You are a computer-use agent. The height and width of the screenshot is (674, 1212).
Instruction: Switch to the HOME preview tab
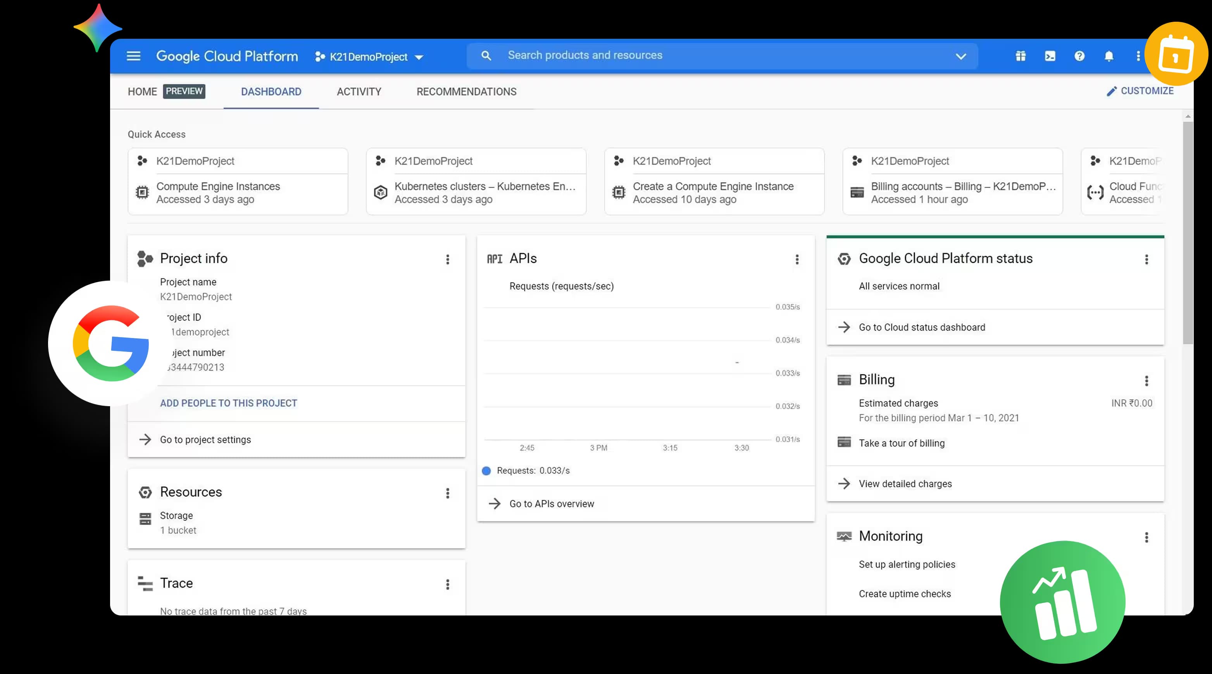(166, 91)
